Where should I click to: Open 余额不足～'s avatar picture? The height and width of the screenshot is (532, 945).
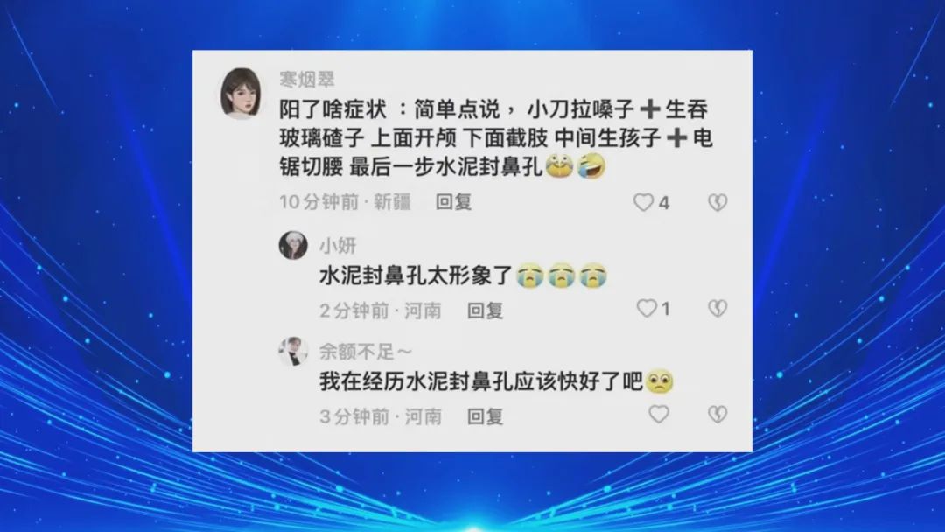[x=293, y=352]
